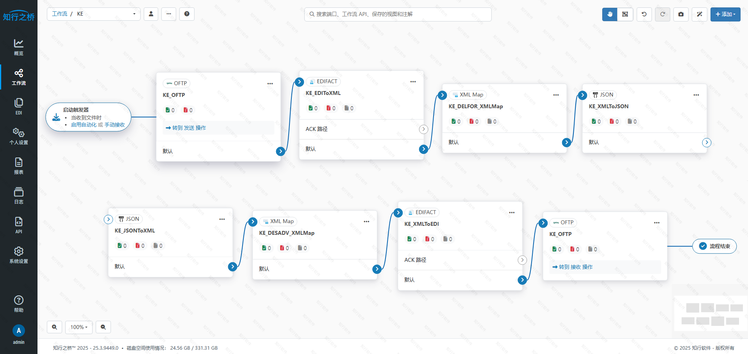Image resolution: width=748 pixels, height=354 pixels.
Task: Click output connector of KE_XMLToJSON 默认
Action: point(707,142)
